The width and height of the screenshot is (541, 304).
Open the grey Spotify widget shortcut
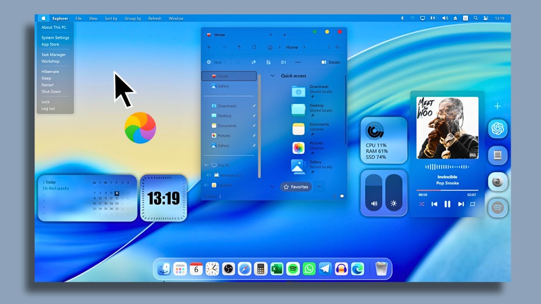click(x=497, y=208)
